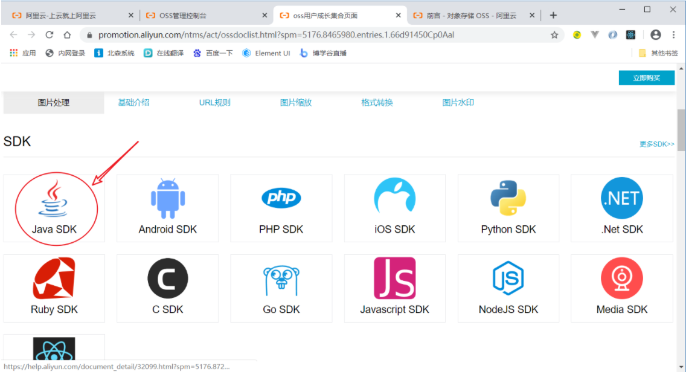Open the 博学谷直播 bookmark
The width and height of the screenshot is (686, 377).
click(323, 53)
